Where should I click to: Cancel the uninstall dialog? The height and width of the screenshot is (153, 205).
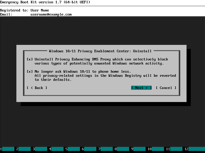[x=166, y=88]
